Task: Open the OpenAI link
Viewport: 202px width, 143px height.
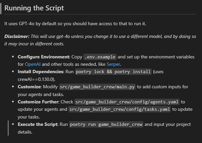Action: click(x=32, y=64)
